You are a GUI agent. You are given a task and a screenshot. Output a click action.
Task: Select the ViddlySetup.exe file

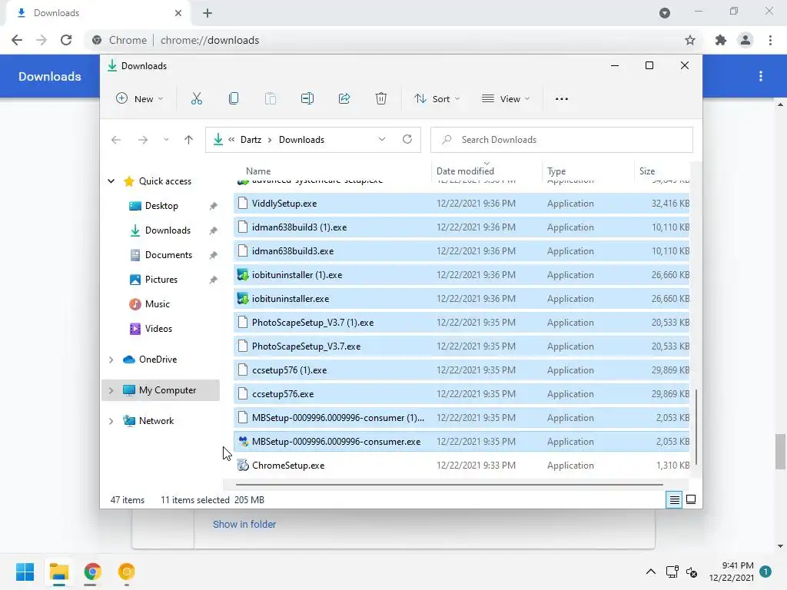(461, 203)
